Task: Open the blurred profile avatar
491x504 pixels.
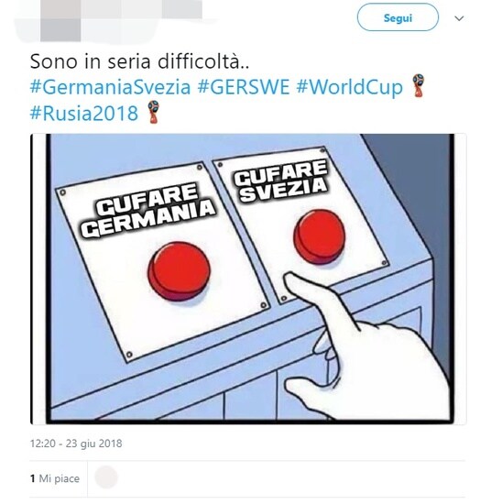Action: [60, 20]
